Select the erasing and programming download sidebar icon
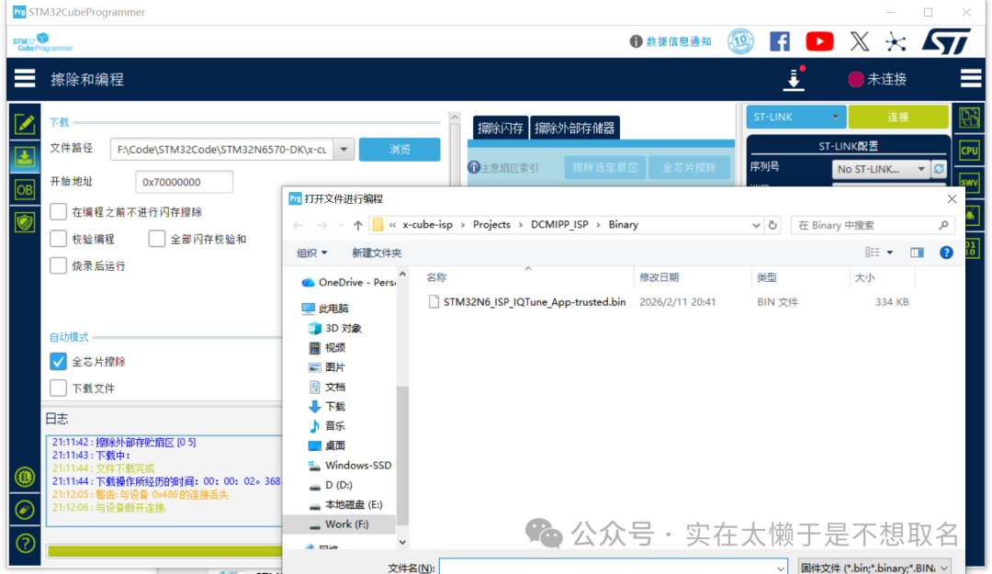This screenshot has width=992, height=574. [x=25, y=156]
